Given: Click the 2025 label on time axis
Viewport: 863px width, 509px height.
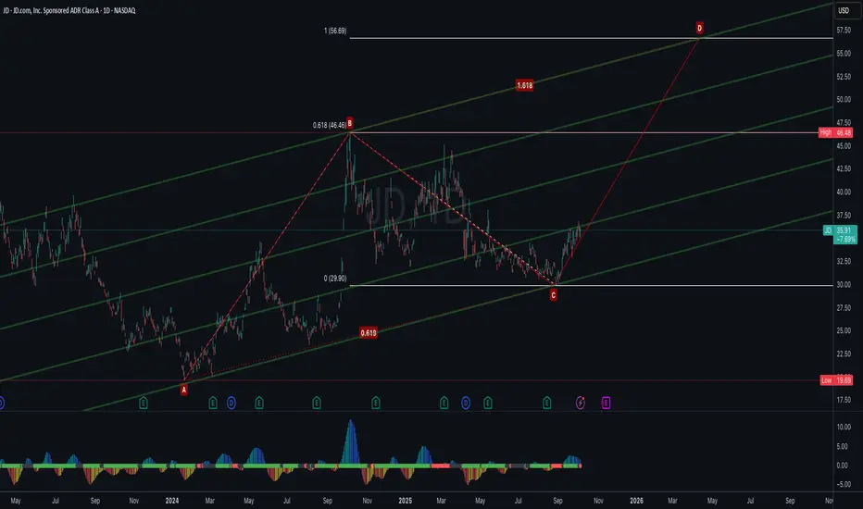Looking at the screenshot, I should coord(405,501).
